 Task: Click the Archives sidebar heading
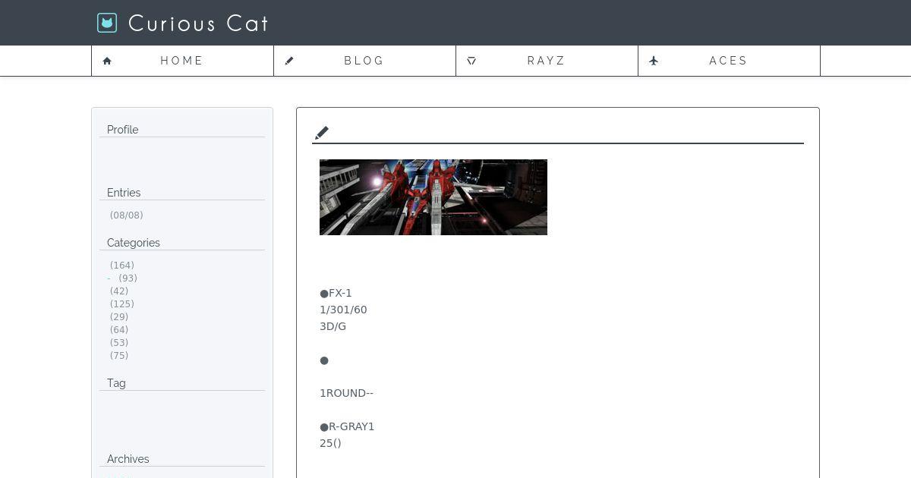[x=128, y=459]
